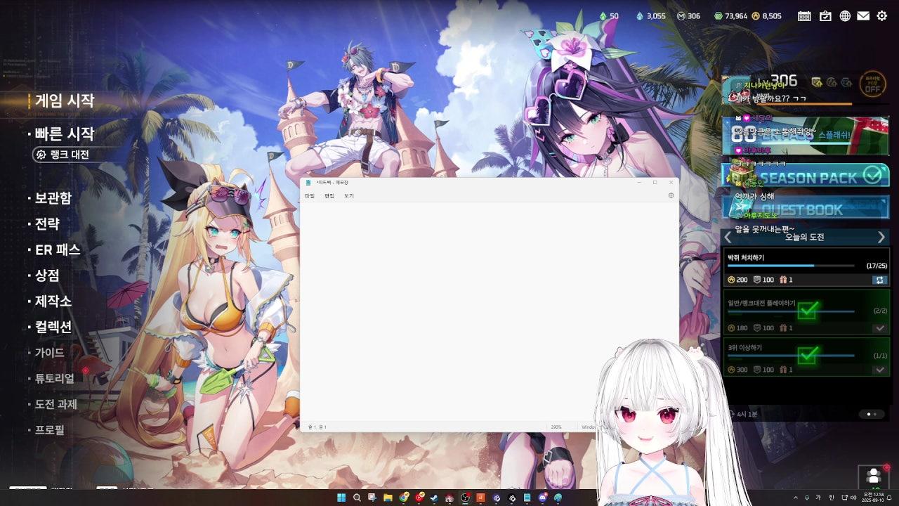Screen dimensions: 899x506
Task: Click Notepad's 200% zoom level
Action: click(x=556, y=427)
